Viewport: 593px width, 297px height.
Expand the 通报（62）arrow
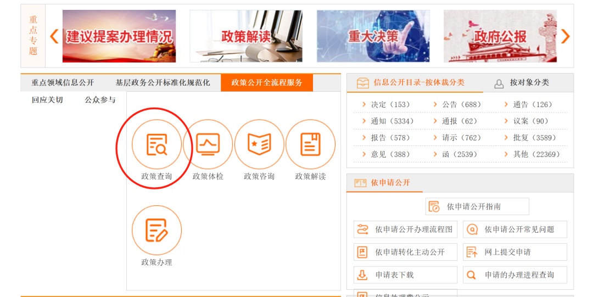pos(435,121)
